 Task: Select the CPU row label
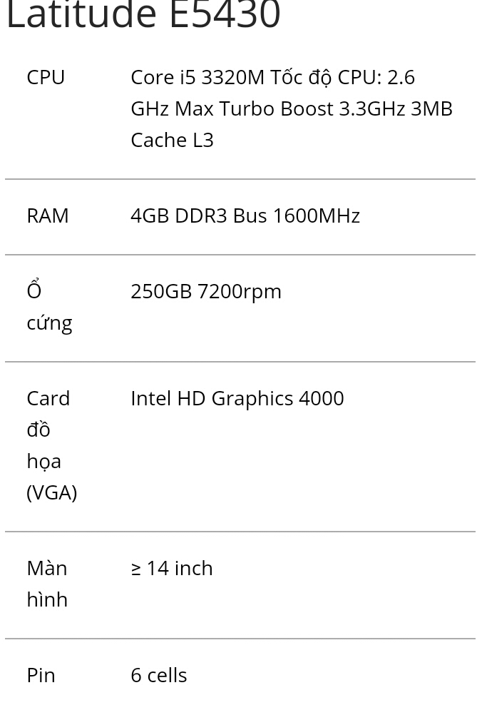(46, 77)
